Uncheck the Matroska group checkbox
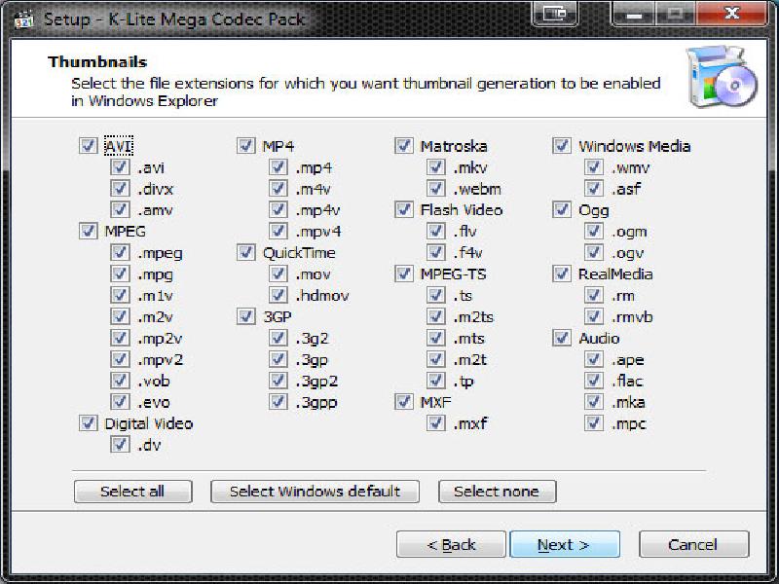Viewport: 779px width, 584px height. tap(404, 145)
